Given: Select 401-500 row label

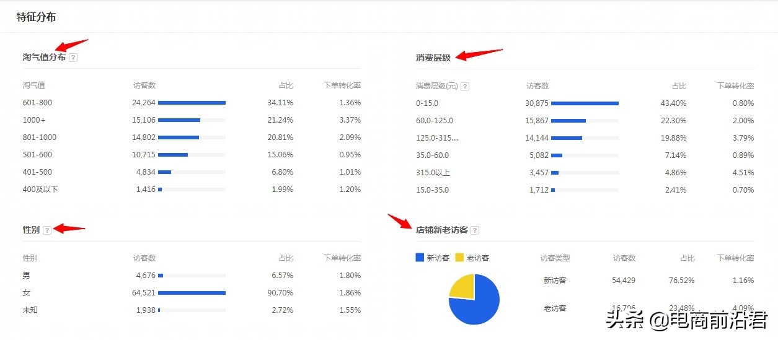Looking at the screenshot, I should (37, 172).
